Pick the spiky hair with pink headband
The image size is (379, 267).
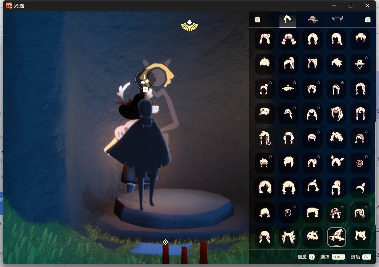click(265, 163)
